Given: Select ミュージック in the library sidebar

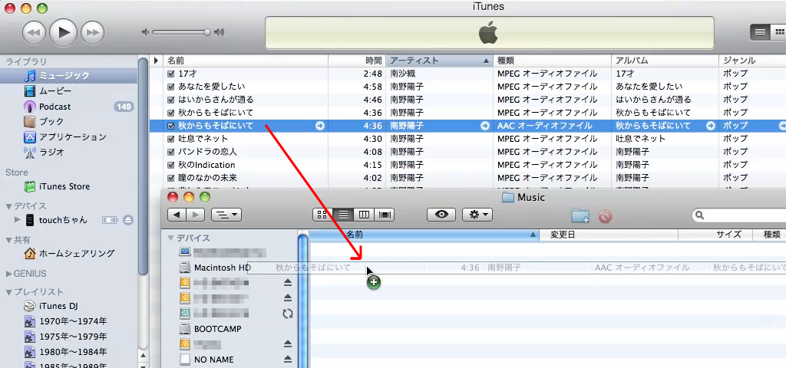Looking at the screenshot, I should point(68,76).
